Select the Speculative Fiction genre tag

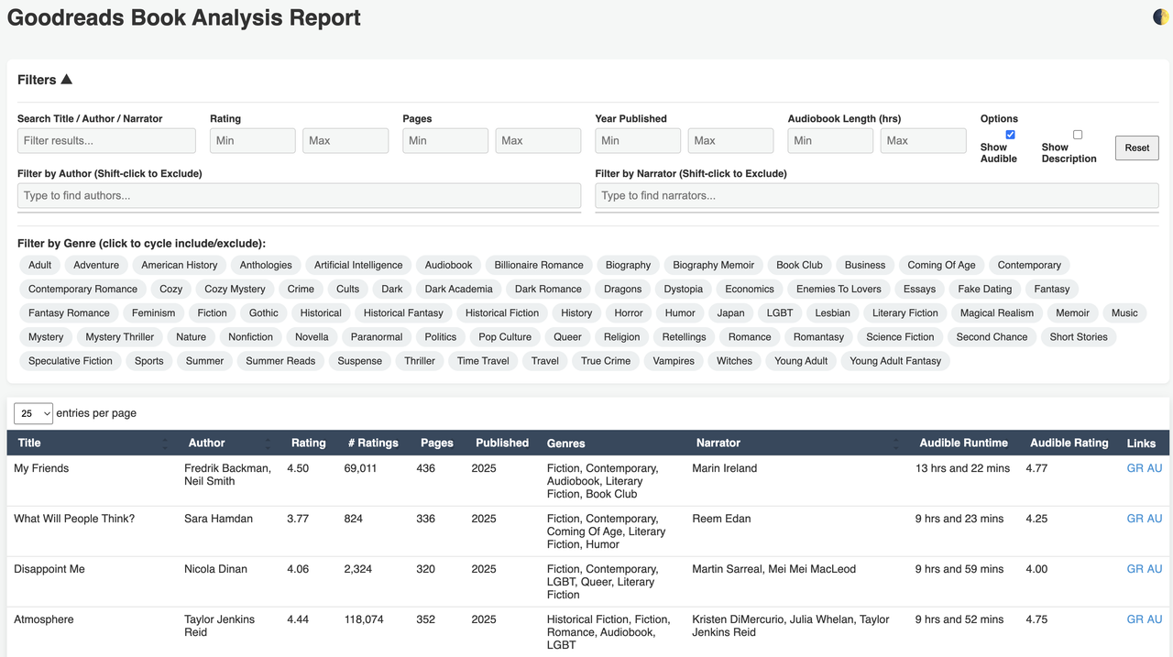click(71, 360)
